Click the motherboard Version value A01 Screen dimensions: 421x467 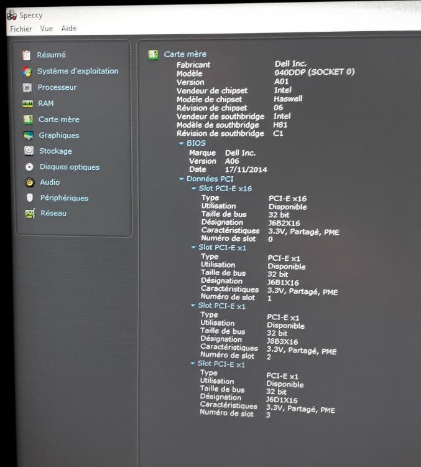point(281,82)
